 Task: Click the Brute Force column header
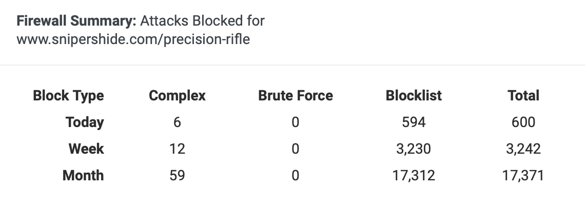(x=296, y=96)
